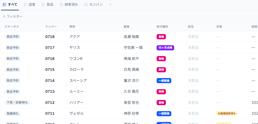Click the 12ヶ月点検 tag on the ヤリス row

(x=165, y=48)
